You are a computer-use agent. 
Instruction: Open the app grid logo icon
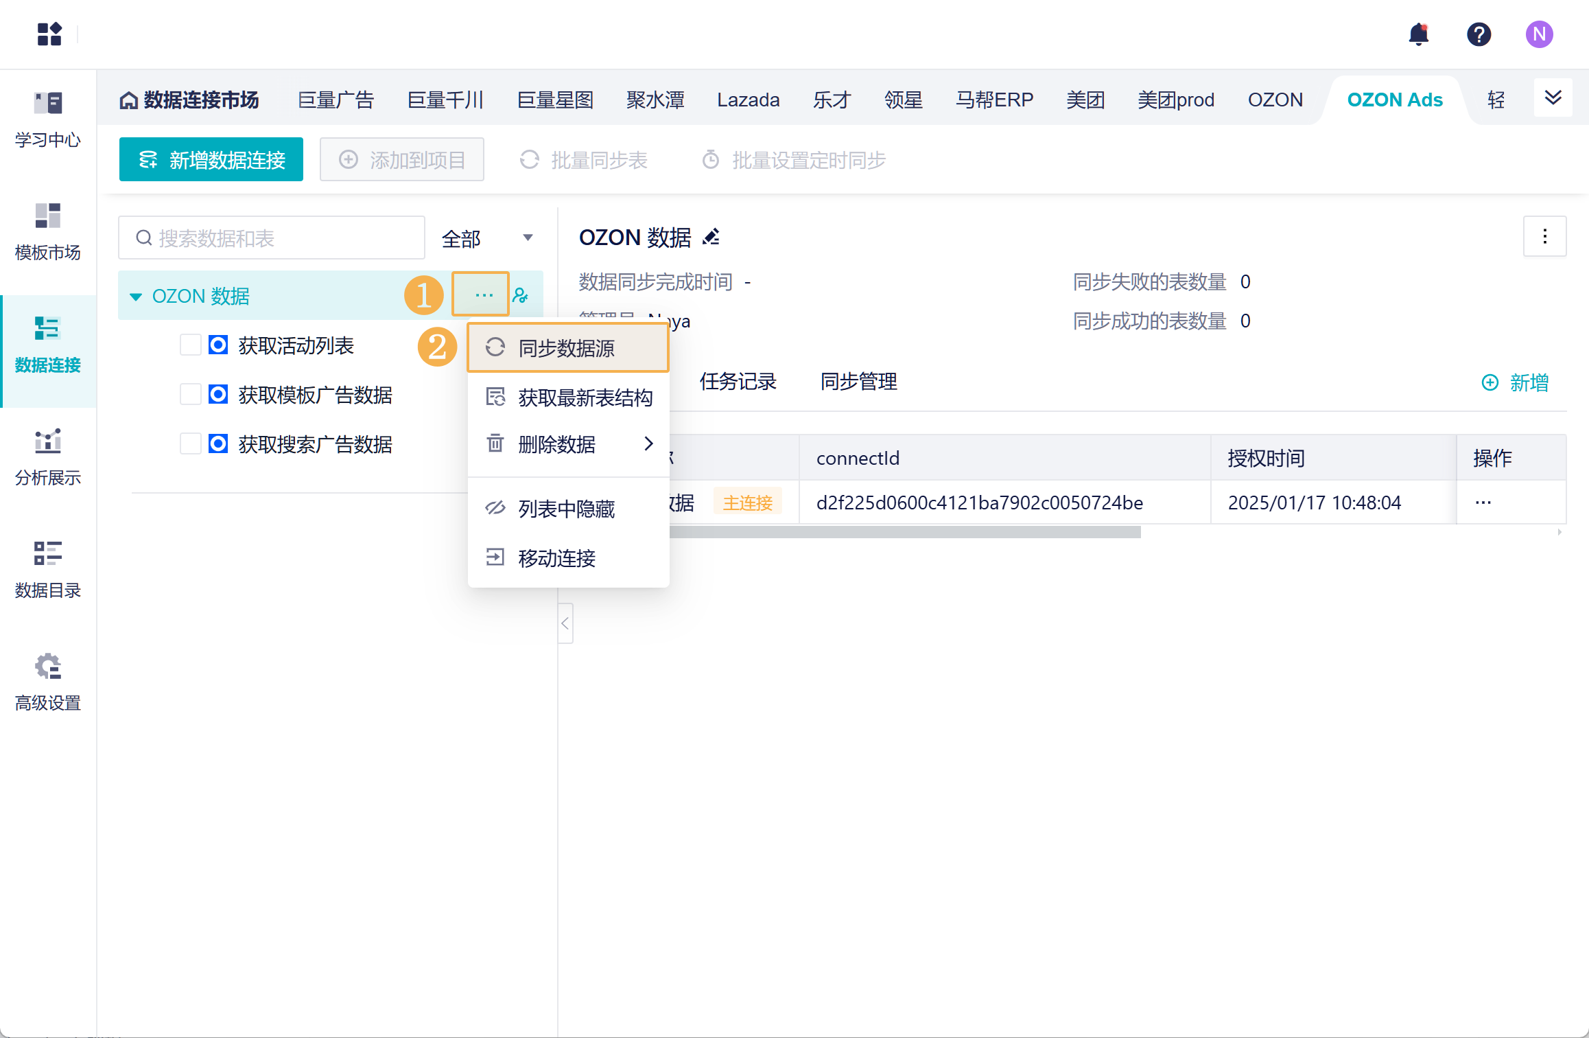(x=49, y=34)
